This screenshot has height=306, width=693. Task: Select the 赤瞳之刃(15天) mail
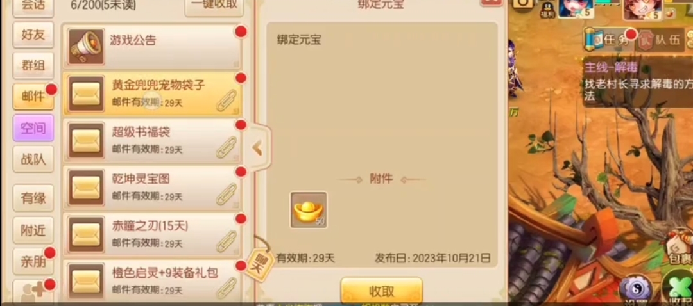point(151,234)
